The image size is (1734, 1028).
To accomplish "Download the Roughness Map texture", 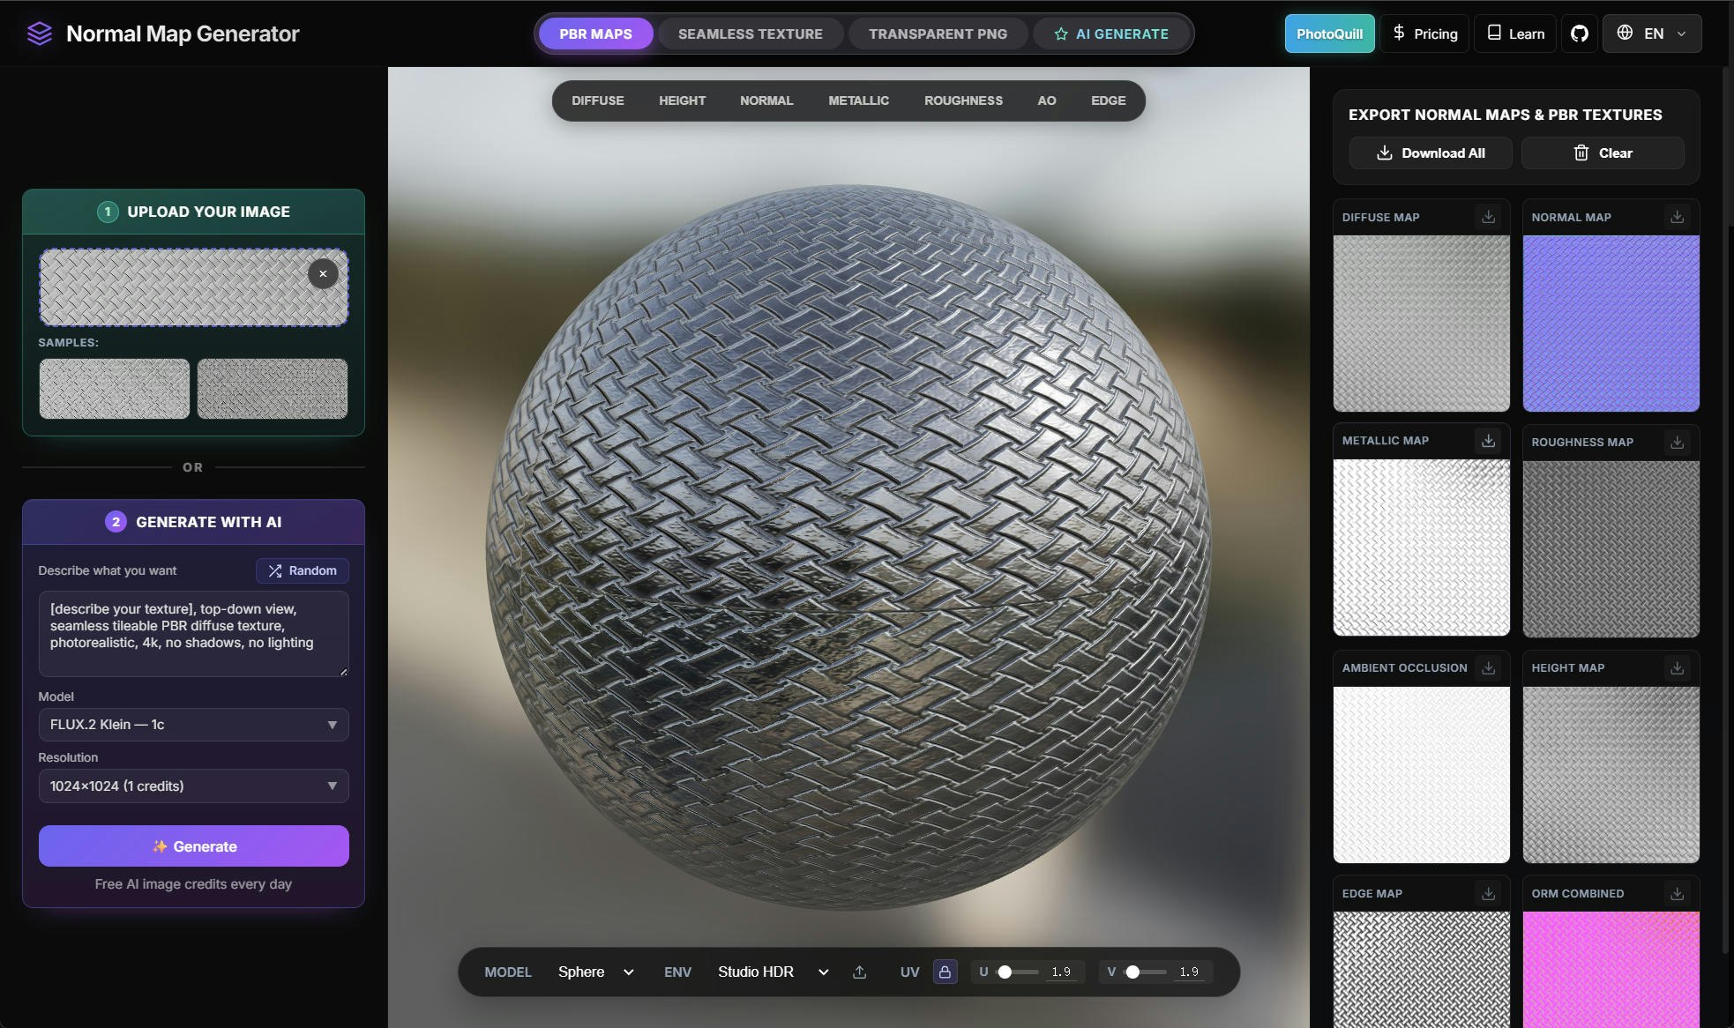I will coord(1677,442).
